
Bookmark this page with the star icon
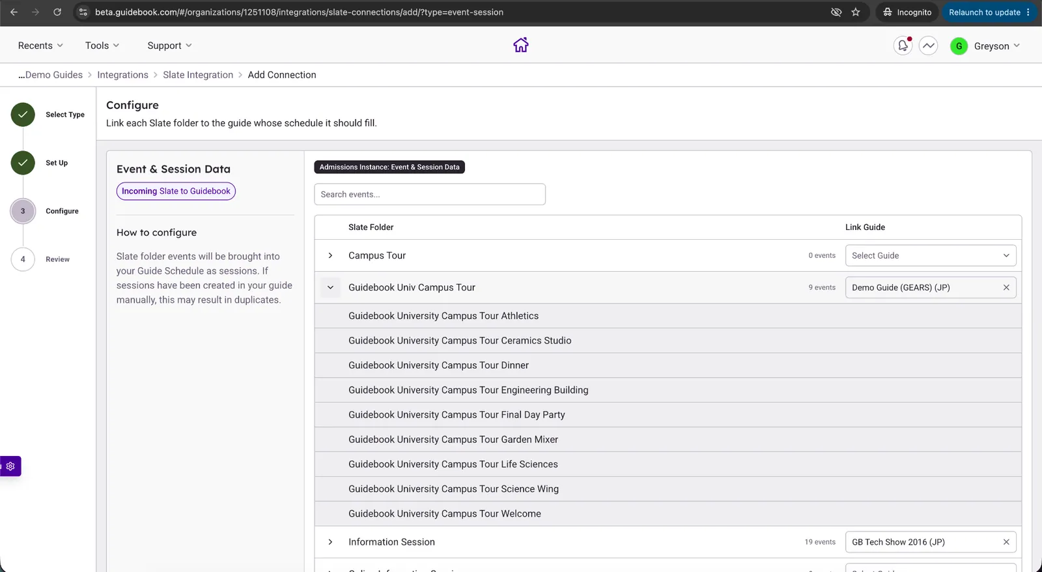856,12
